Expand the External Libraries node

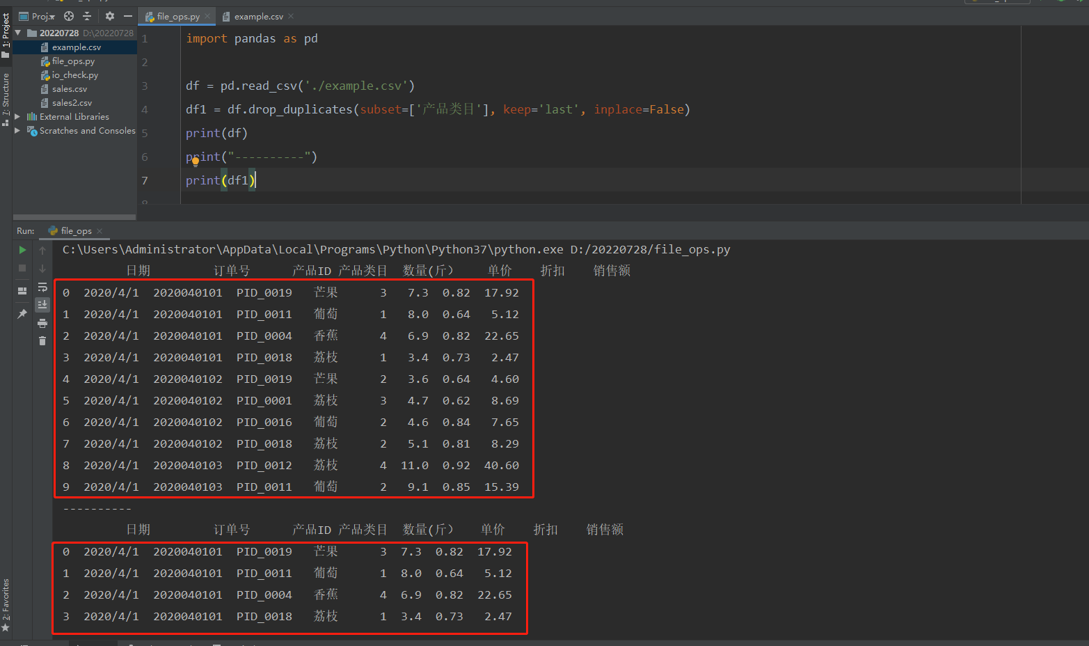18,116
